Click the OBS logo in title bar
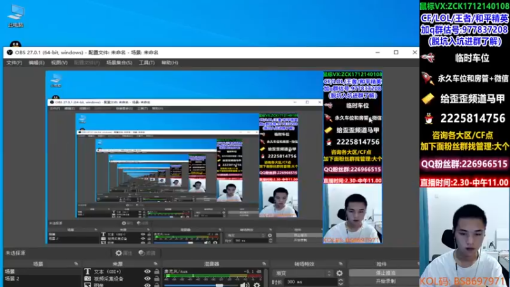Image resolution: width=510 pixels, height=287 pixels. coord(10,52)
